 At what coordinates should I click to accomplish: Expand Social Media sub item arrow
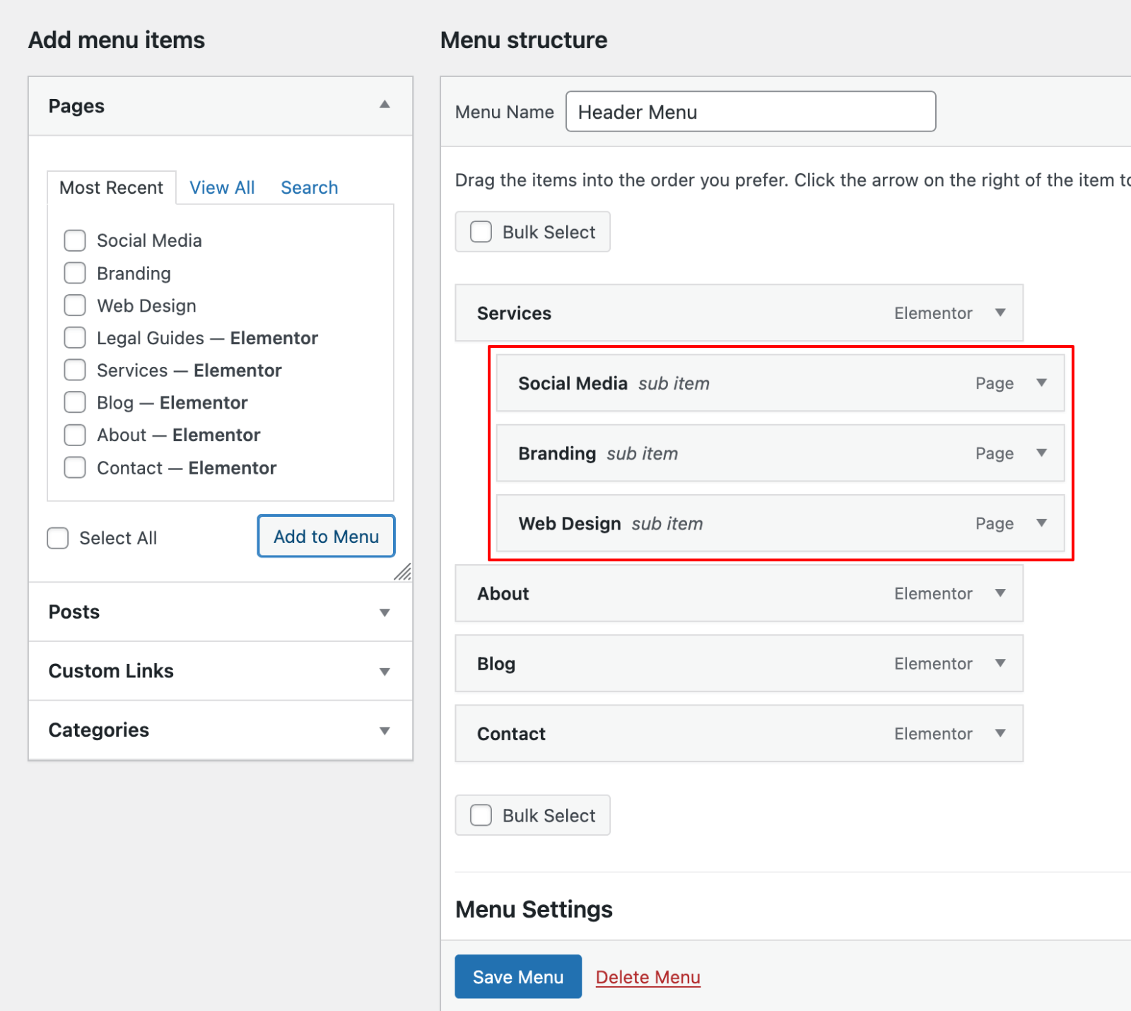1041,382
